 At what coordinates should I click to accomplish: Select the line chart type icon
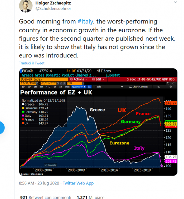click(x=90, y=87)
